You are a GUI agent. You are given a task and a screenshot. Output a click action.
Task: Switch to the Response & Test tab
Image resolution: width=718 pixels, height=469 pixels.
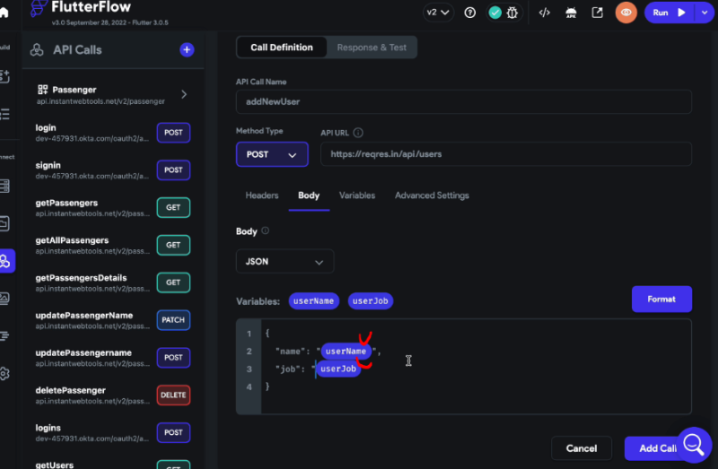click(372, 48)
